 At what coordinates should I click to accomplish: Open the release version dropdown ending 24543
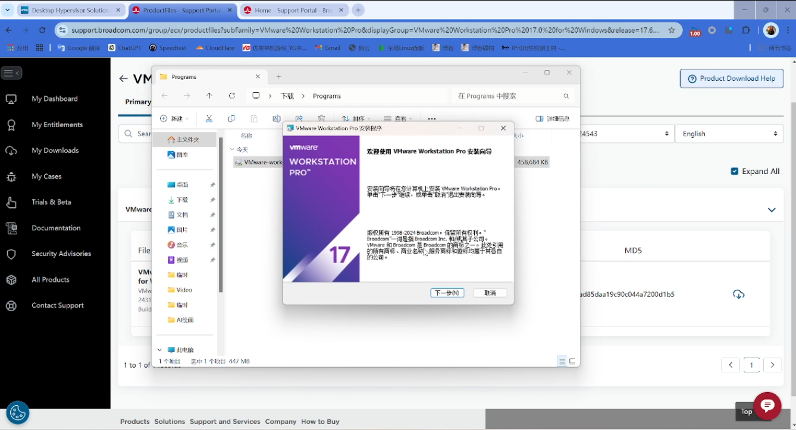coord(626,134)
